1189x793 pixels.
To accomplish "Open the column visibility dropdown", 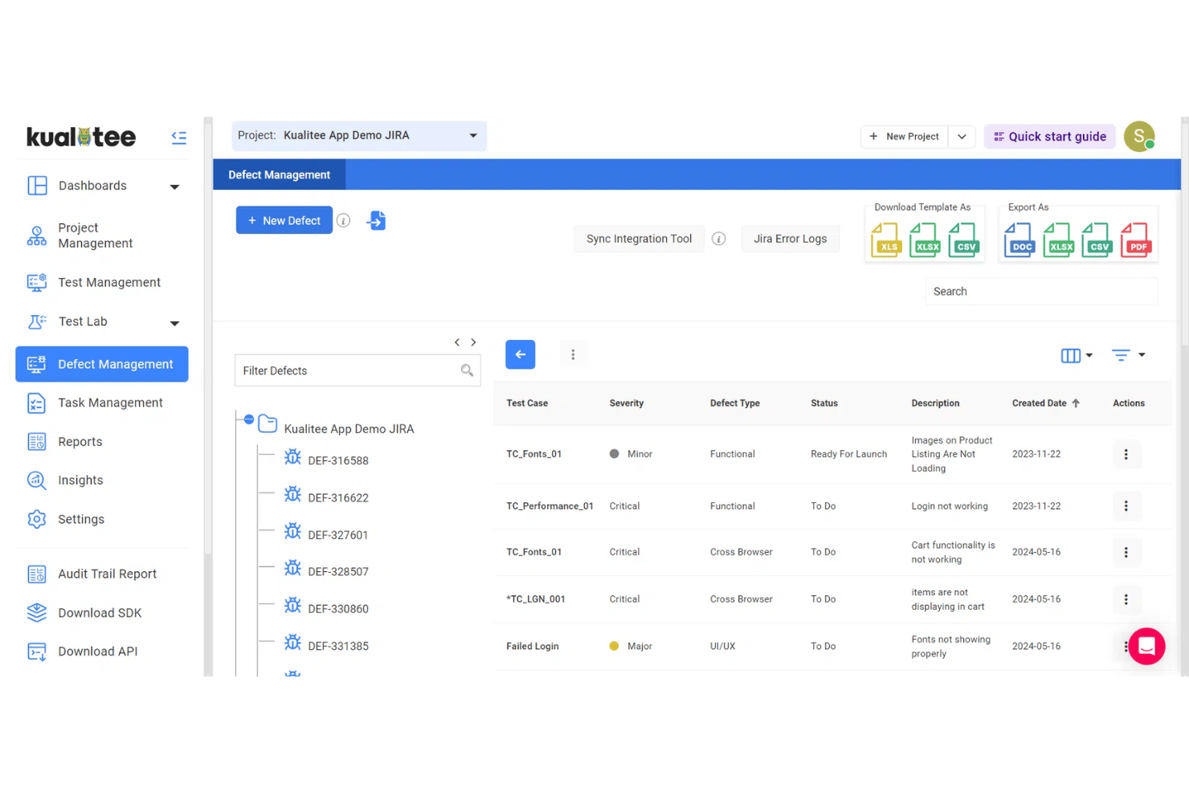I will click(1077, 355).
